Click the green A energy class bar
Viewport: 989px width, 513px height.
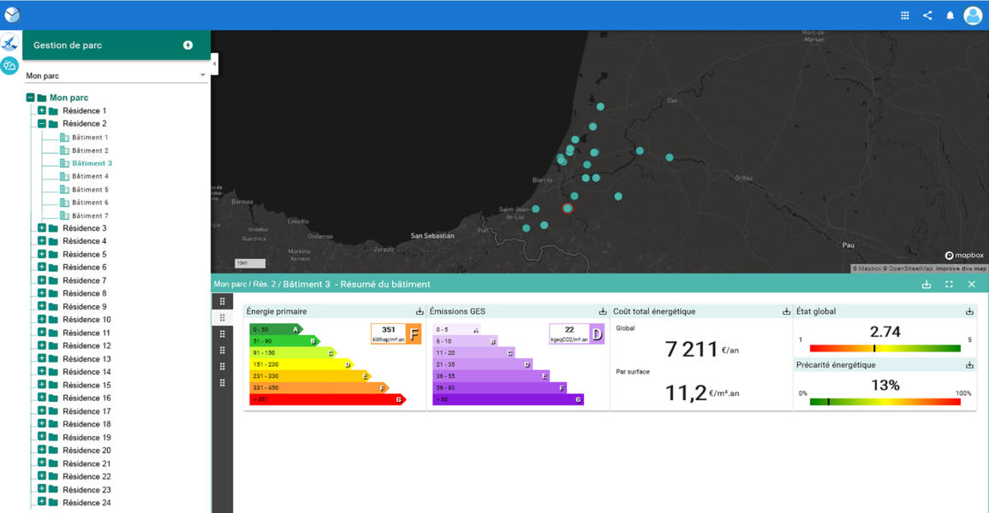coord(276,329)
